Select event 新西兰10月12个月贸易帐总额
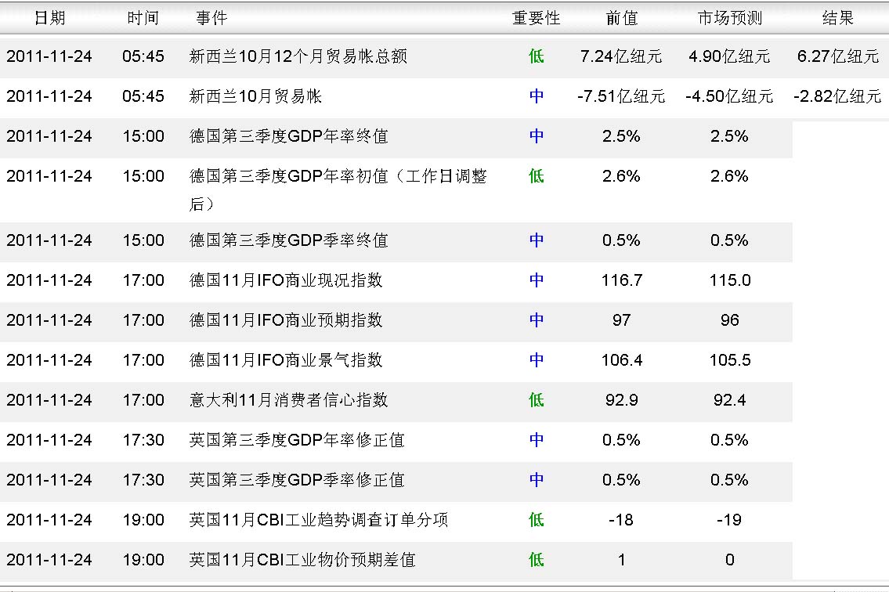889x592 pixels. pyautogui.click(x=298, y=56)
